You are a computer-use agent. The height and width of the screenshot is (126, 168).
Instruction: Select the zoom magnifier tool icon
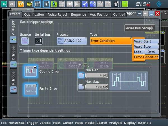coord(54,4)
